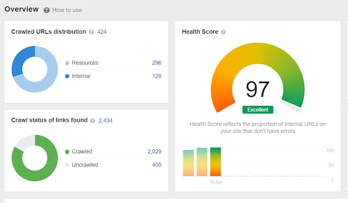Click the blue URL distribution donut chart

(x=35, y=69)
